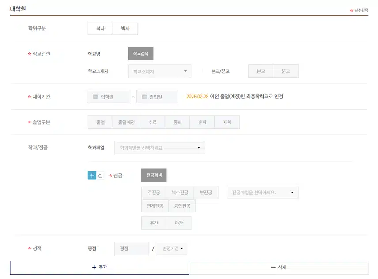This screenshot has width=378, height=279.
Task: Click the 재학기간 label
Action: pyautogui.click(x=41, y=97)
